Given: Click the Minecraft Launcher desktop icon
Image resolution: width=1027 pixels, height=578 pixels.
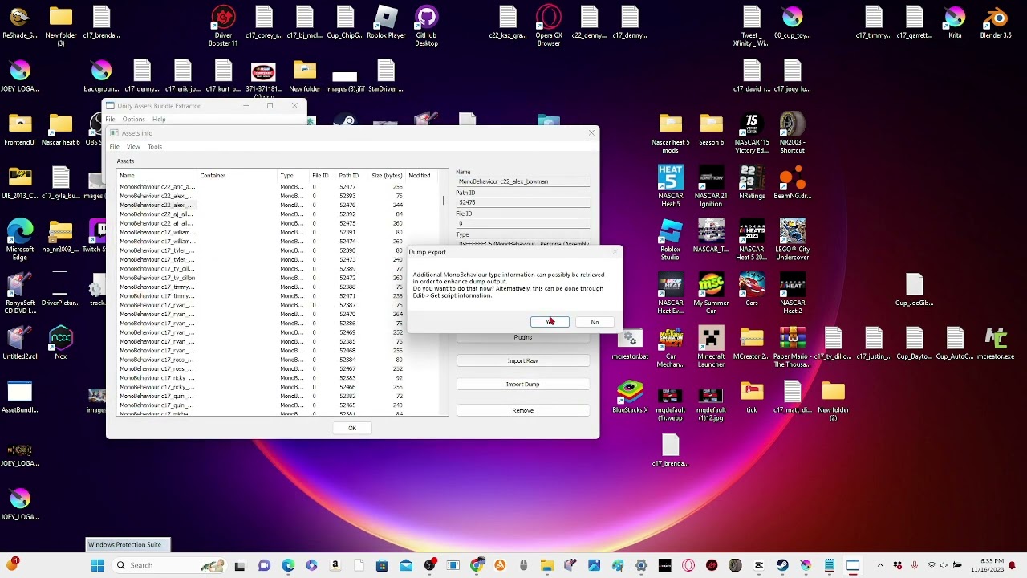Looking at the screenshot, I should 711,347.
